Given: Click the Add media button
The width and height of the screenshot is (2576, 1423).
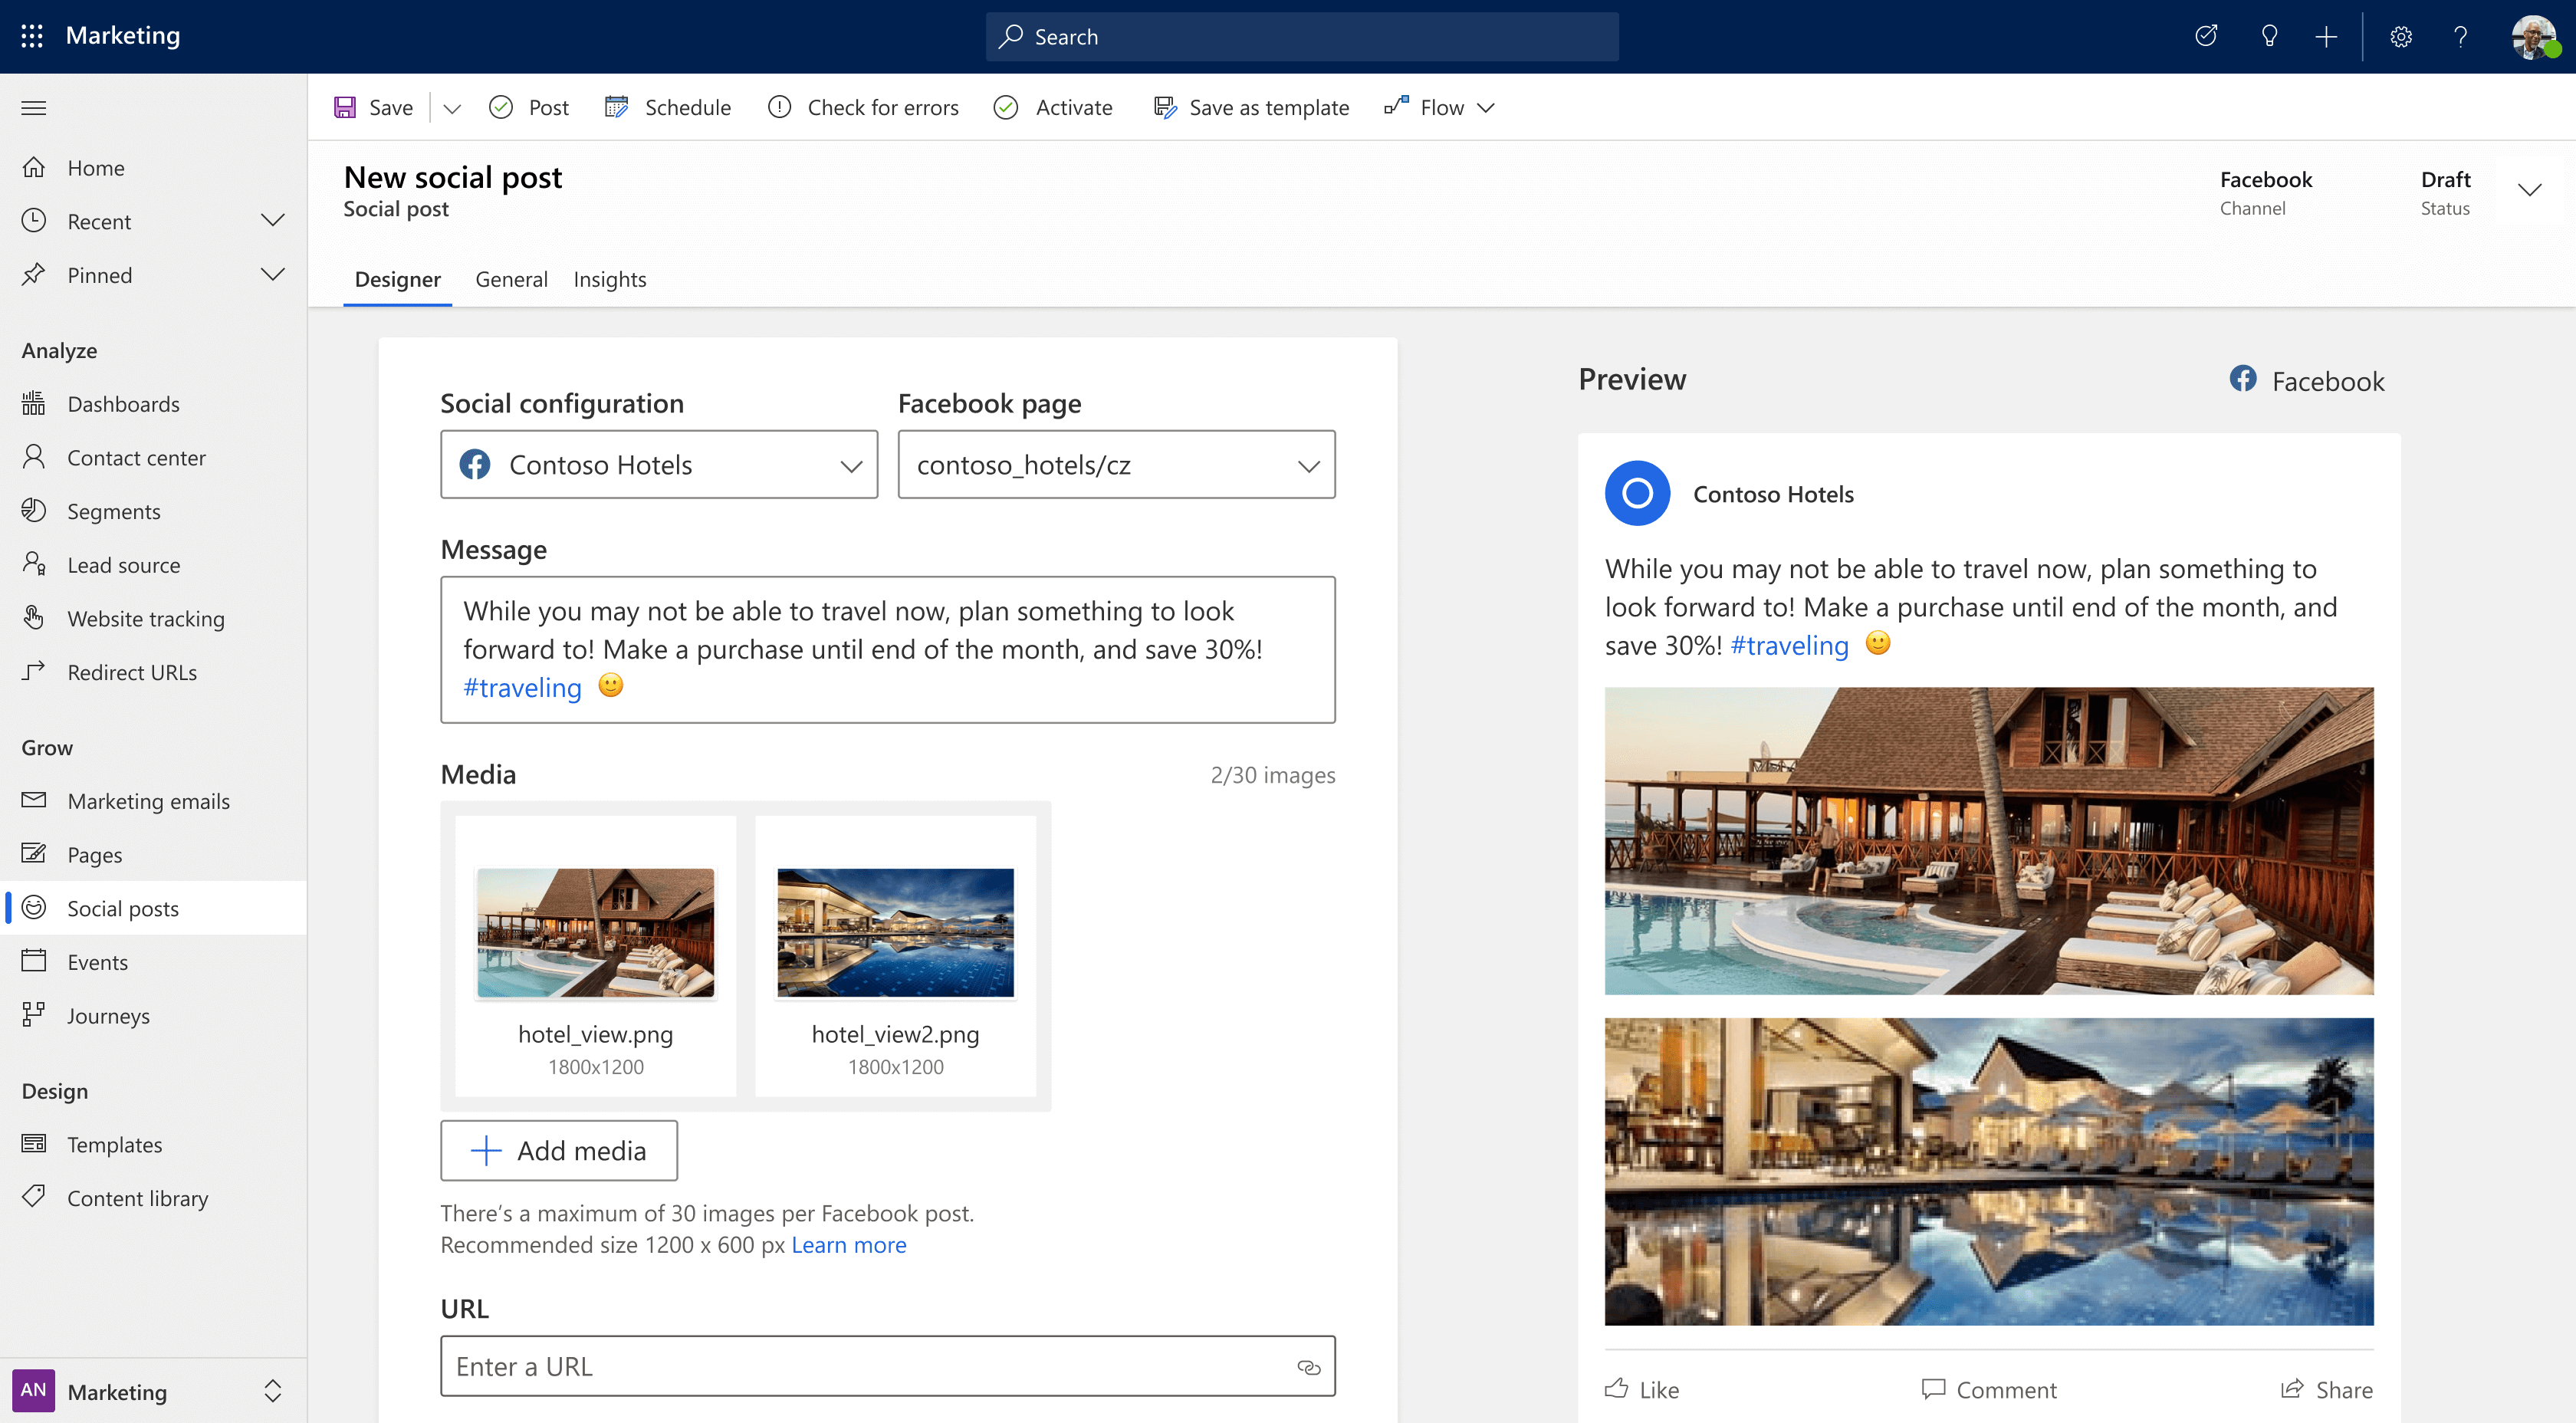Looking at the screenshot, I should pos(557,1149).
